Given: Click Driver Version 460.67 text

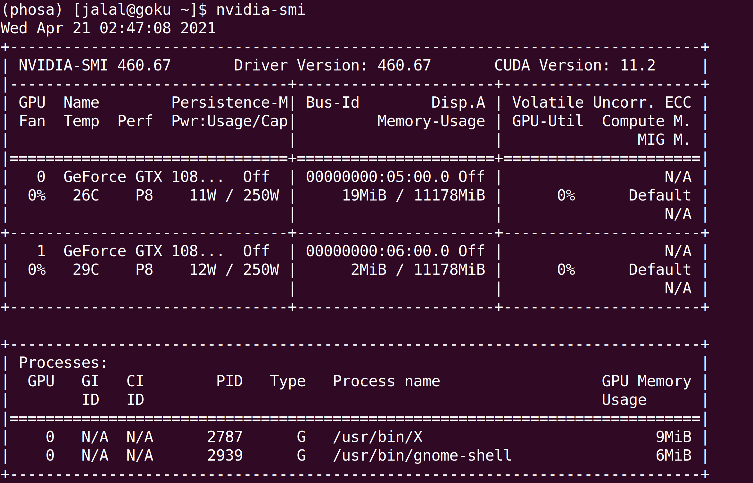Looking at the screenshot, I should [332, 65].
